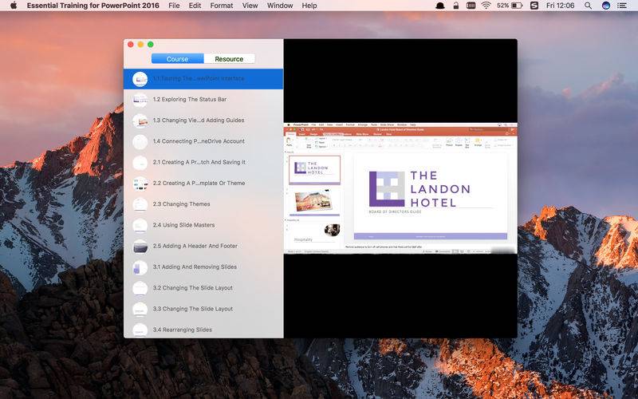Expand the View menu
Screen dimensions: 638x399
pyautogui.click(x=250, y=6)
